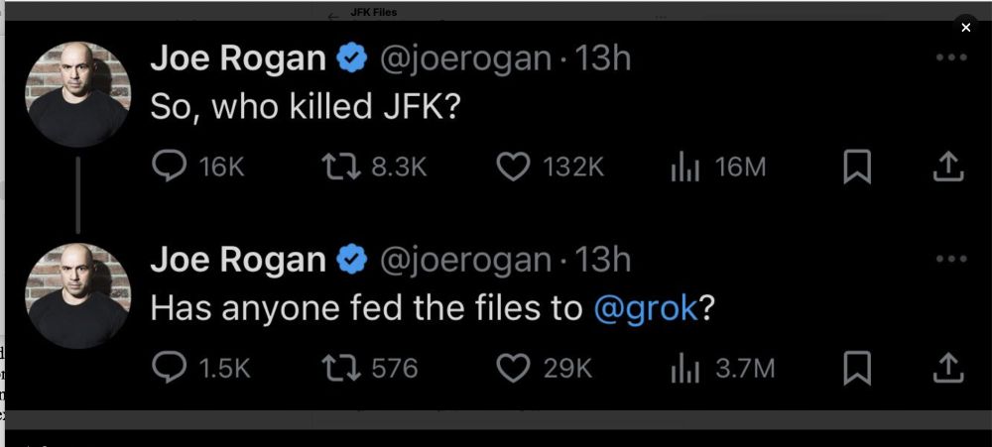Go back using the JFK Files arrow
This screenshot has width=992, height=447.
click(x=333, y=14)
